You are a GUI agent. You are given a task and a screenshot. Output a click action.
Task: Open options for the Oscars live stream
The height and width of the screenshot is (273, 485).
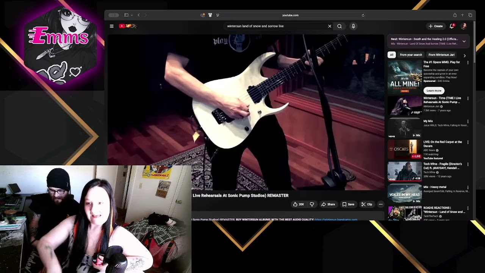[468, 143]
